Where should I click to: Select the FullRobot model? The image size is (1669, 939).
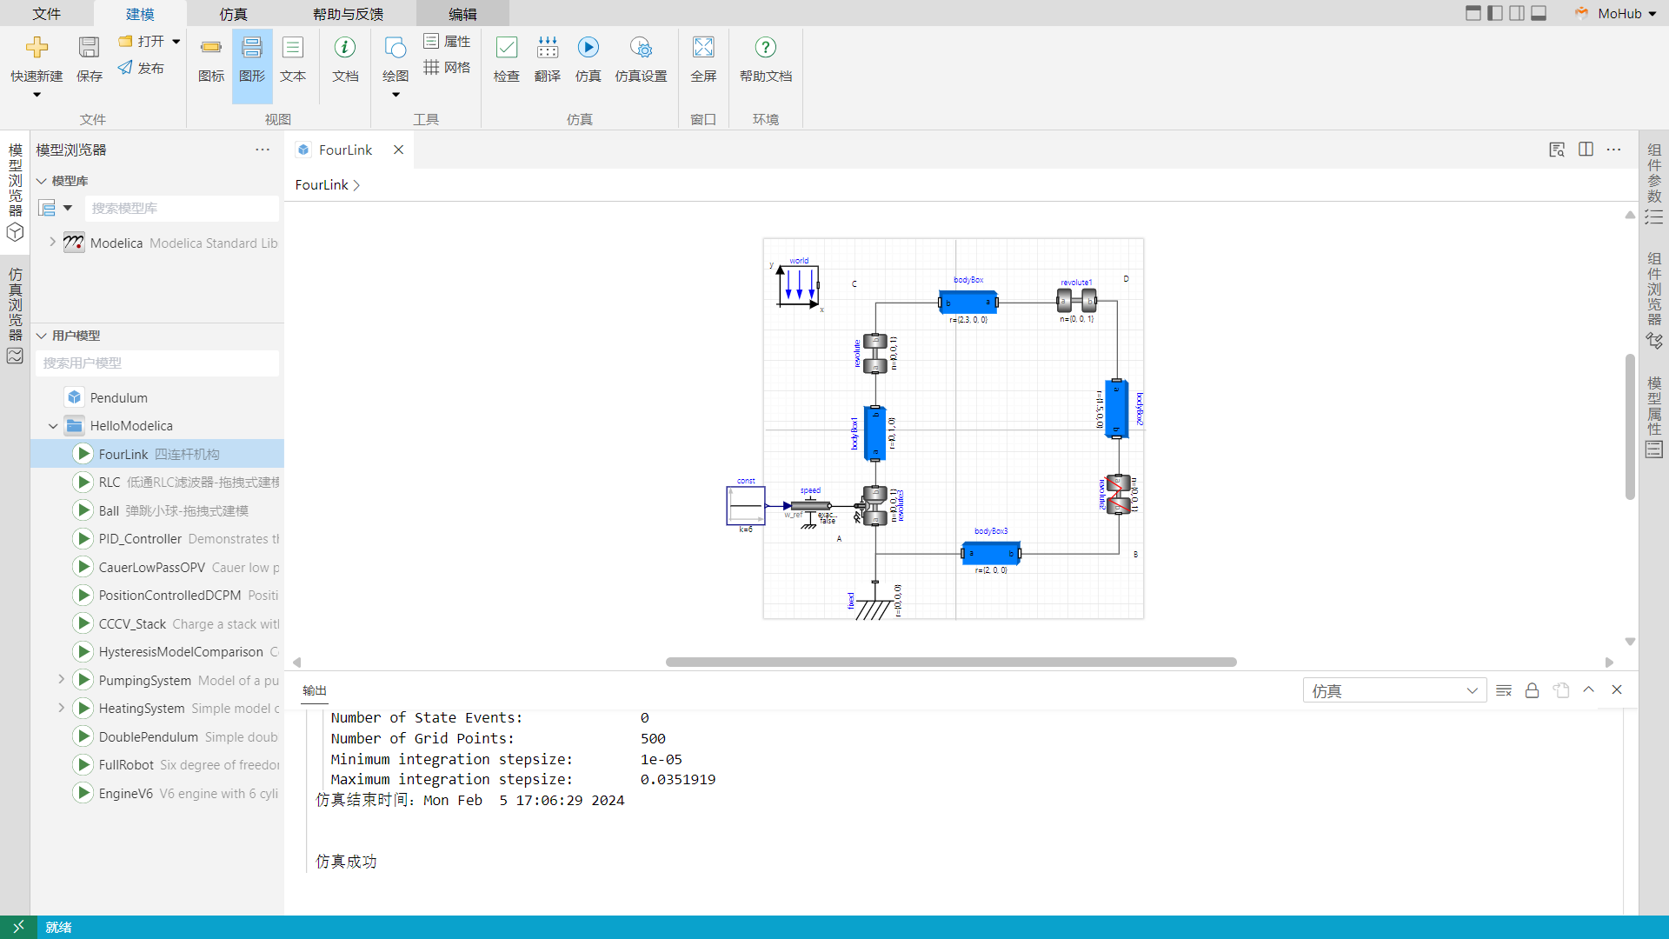click(x=157, y=764)
